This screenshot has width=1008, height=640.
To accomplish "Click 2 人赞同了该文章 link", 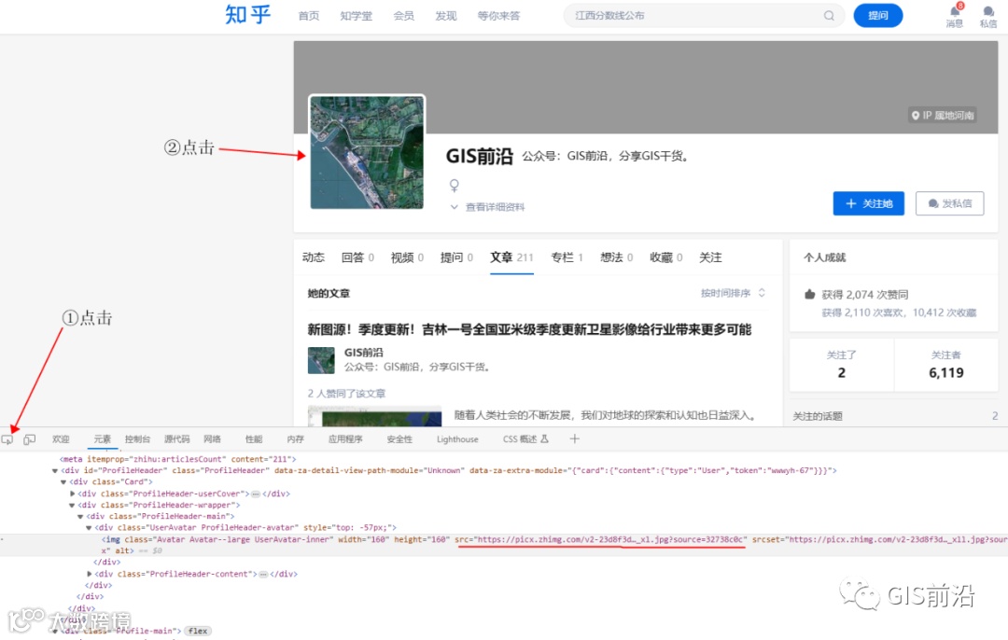I will 346,394.
